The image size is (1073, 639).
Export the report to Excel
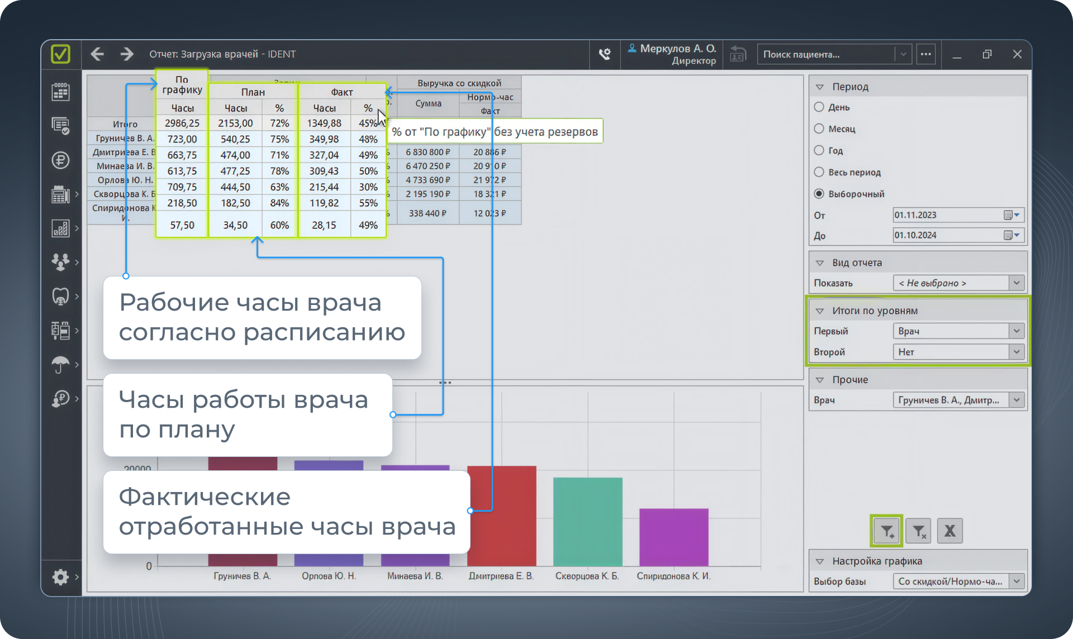(950, 531)
